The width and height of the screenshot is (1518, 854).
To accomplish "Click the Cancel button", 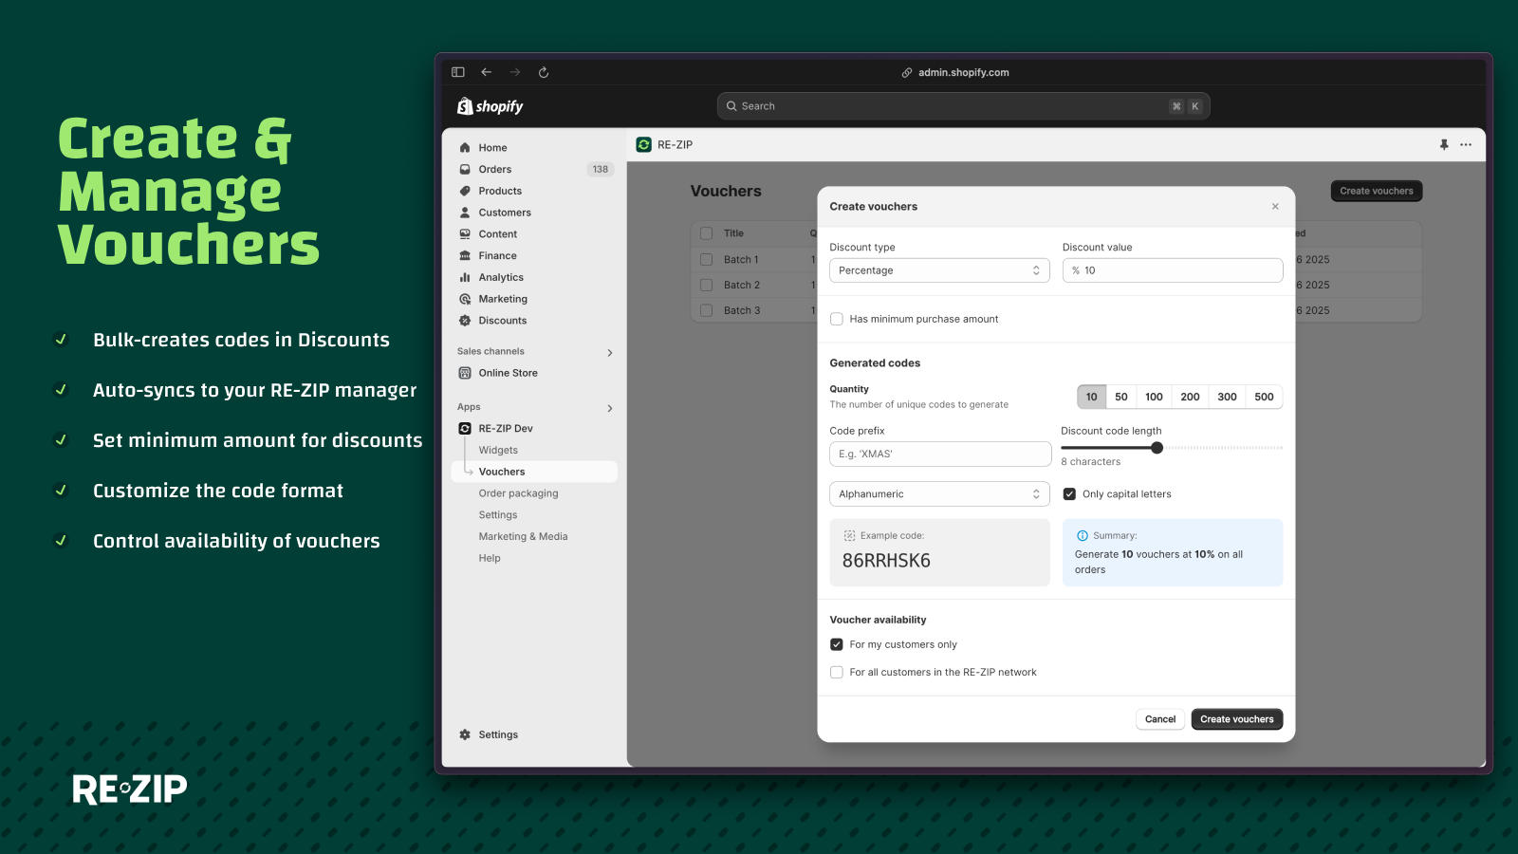I will tap(1160, 719).
